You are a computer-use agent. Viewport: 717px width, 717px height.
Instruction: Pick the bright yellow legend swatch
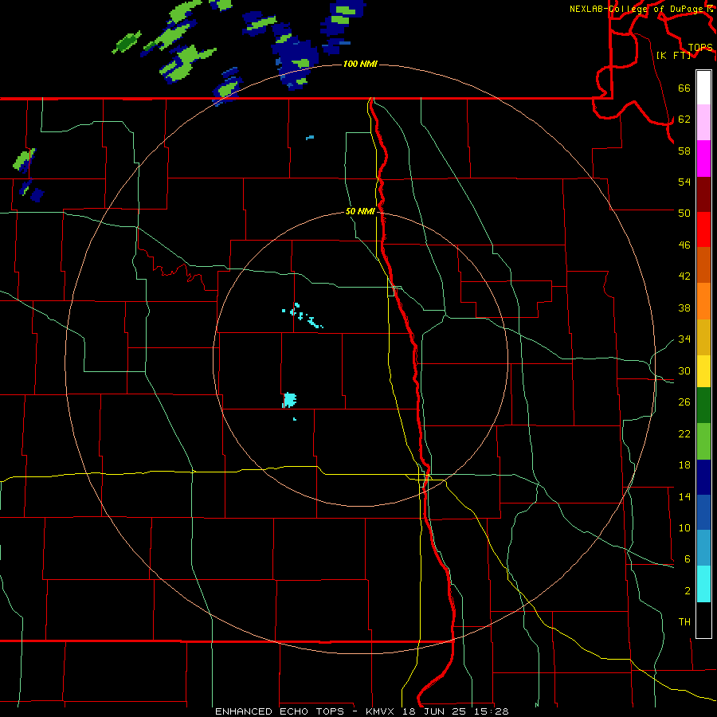point(703,371)
